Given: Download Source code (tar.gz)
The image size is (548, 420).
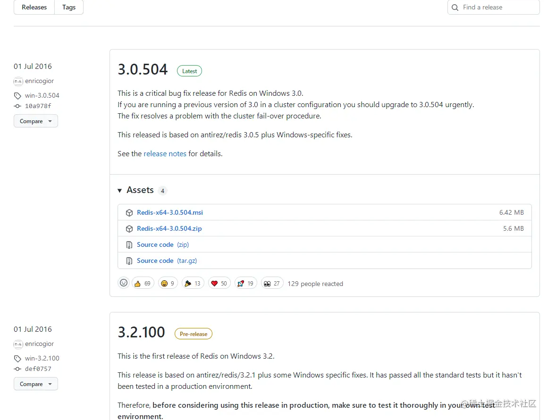Looking at the screenshot, I should click(x=167, y=260).
